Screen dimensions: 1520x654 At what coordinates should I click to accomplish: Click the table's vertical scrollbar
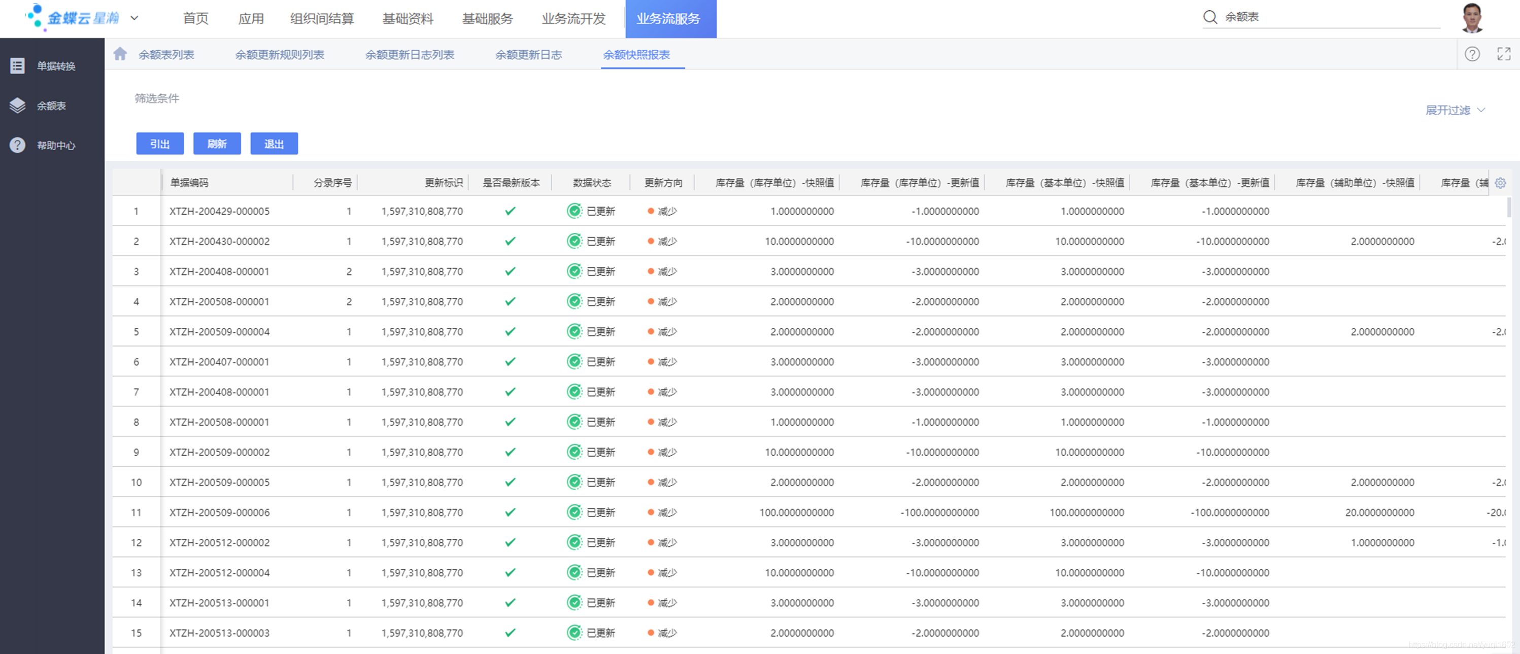pos(1509,208)
